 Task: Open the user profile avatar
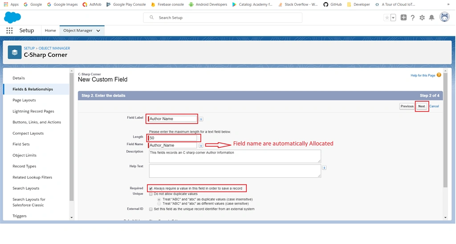click(444, 17)
